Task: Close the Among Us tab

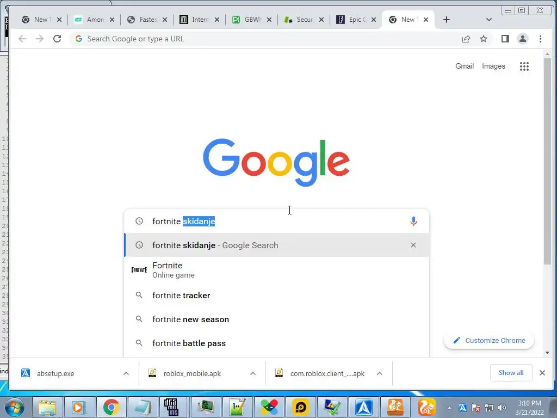Action: pyautogui.click(x=112, y=20)
